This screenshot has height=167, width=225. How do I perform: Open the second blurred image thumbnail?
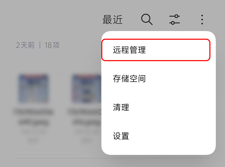click(x=86, y=88)
